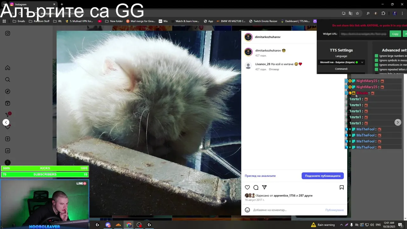Open Chrome profile avatar
Image resolution: width=407 pixels, height=229 pixels.
[395, 13]
